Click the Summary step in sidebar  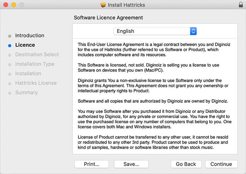tap(26, 93)
